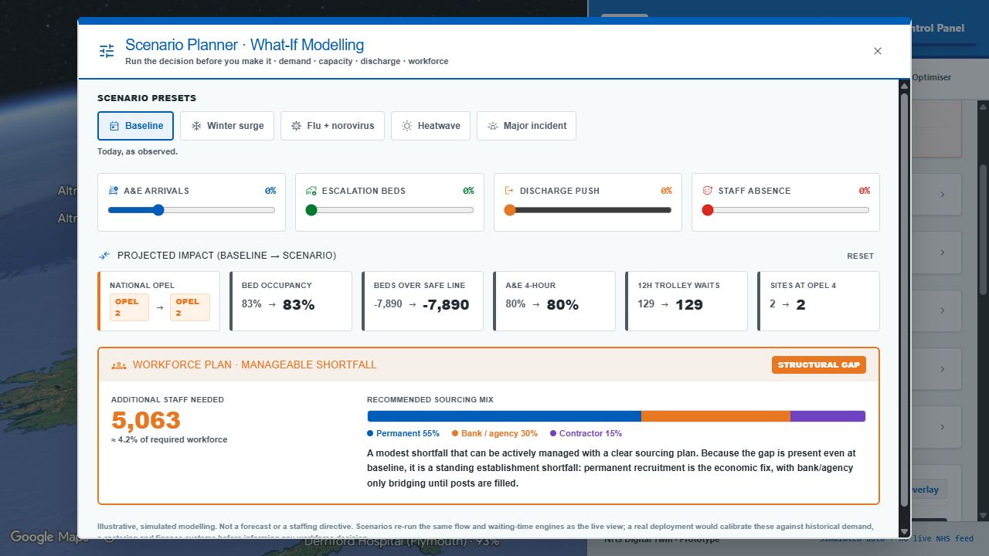Click the Discharge Push slider handle
The height and width of the screenshot is (556, 989).
coord(510,210)
